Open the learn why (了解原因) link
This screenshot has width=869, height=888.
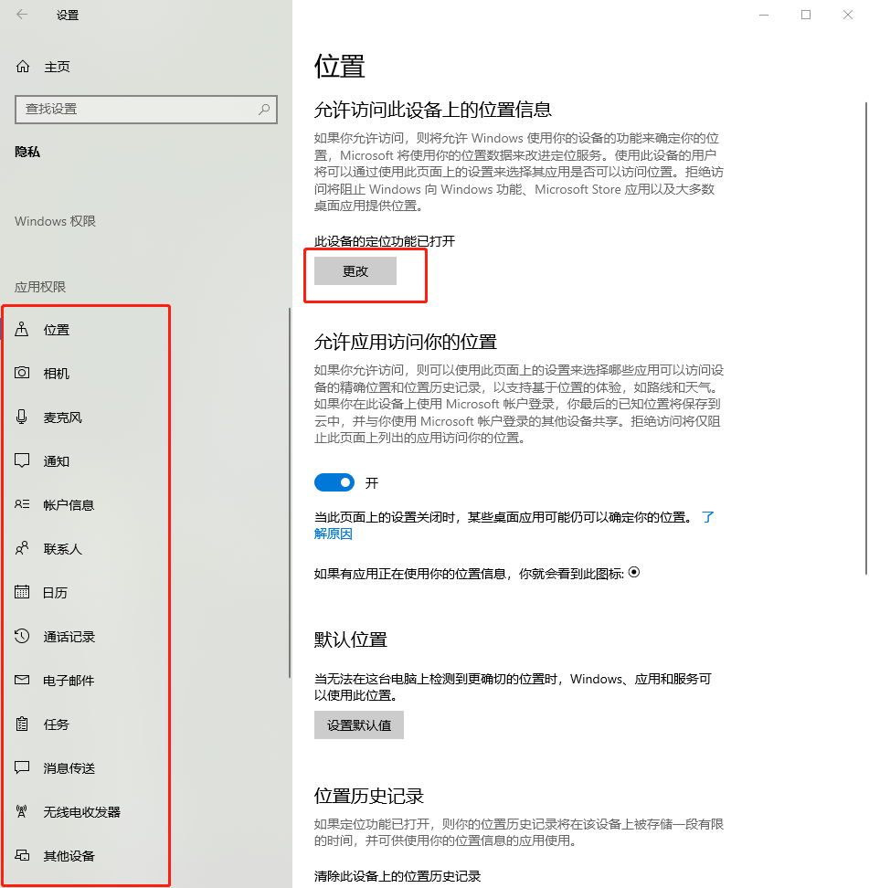click(334, 534)
